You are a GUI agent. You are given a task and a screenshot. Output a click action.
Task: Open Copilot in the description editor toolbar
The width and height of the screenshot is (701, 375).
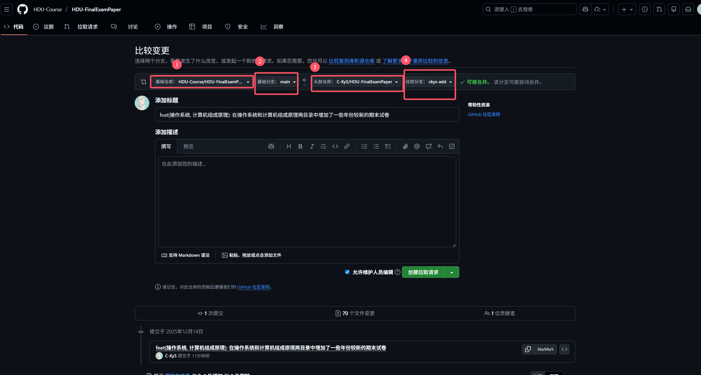(x=271, y=146)
